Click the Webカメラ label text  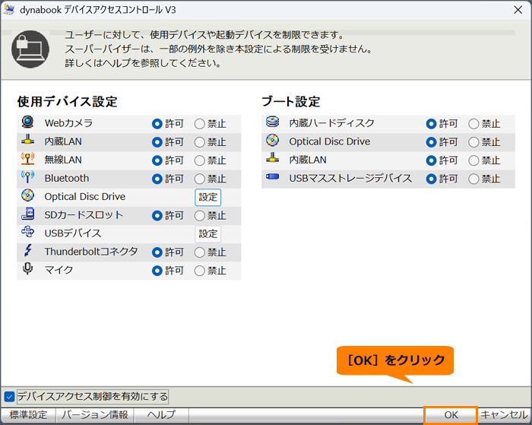68,123
